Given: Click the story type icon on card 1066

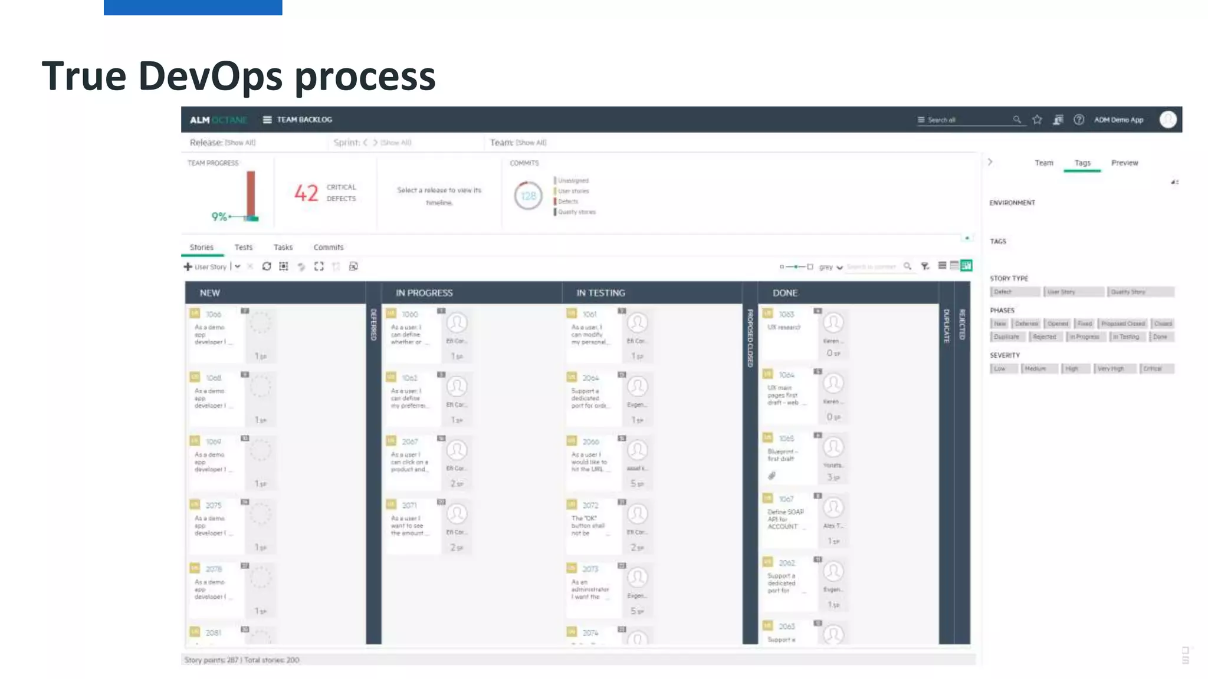Looking at the screenshot, I should tap(195, 314).
